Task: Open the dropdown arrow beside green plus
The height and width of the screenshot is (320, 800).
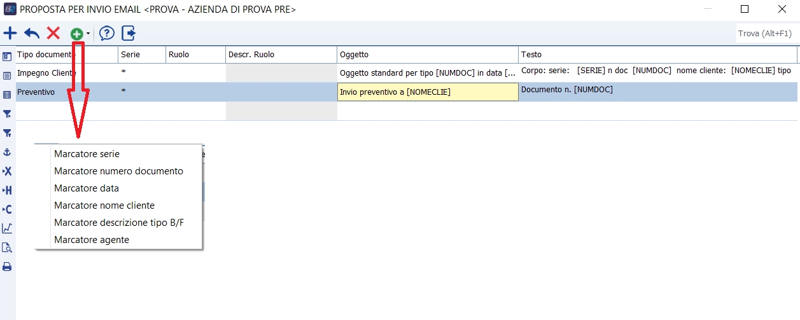Action: [88, 34]
